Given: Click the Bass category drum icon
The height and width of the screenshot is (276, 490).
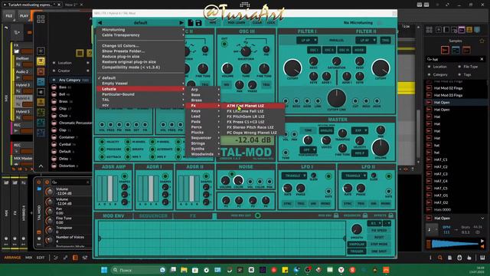Looking at the screenshot, I should pyautogui.click(x=54, y=87).
